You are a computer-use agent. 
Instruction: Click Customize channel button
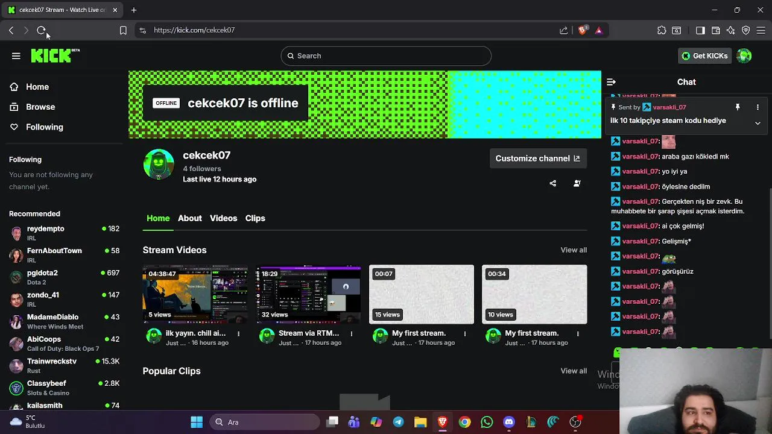point(537,159)
